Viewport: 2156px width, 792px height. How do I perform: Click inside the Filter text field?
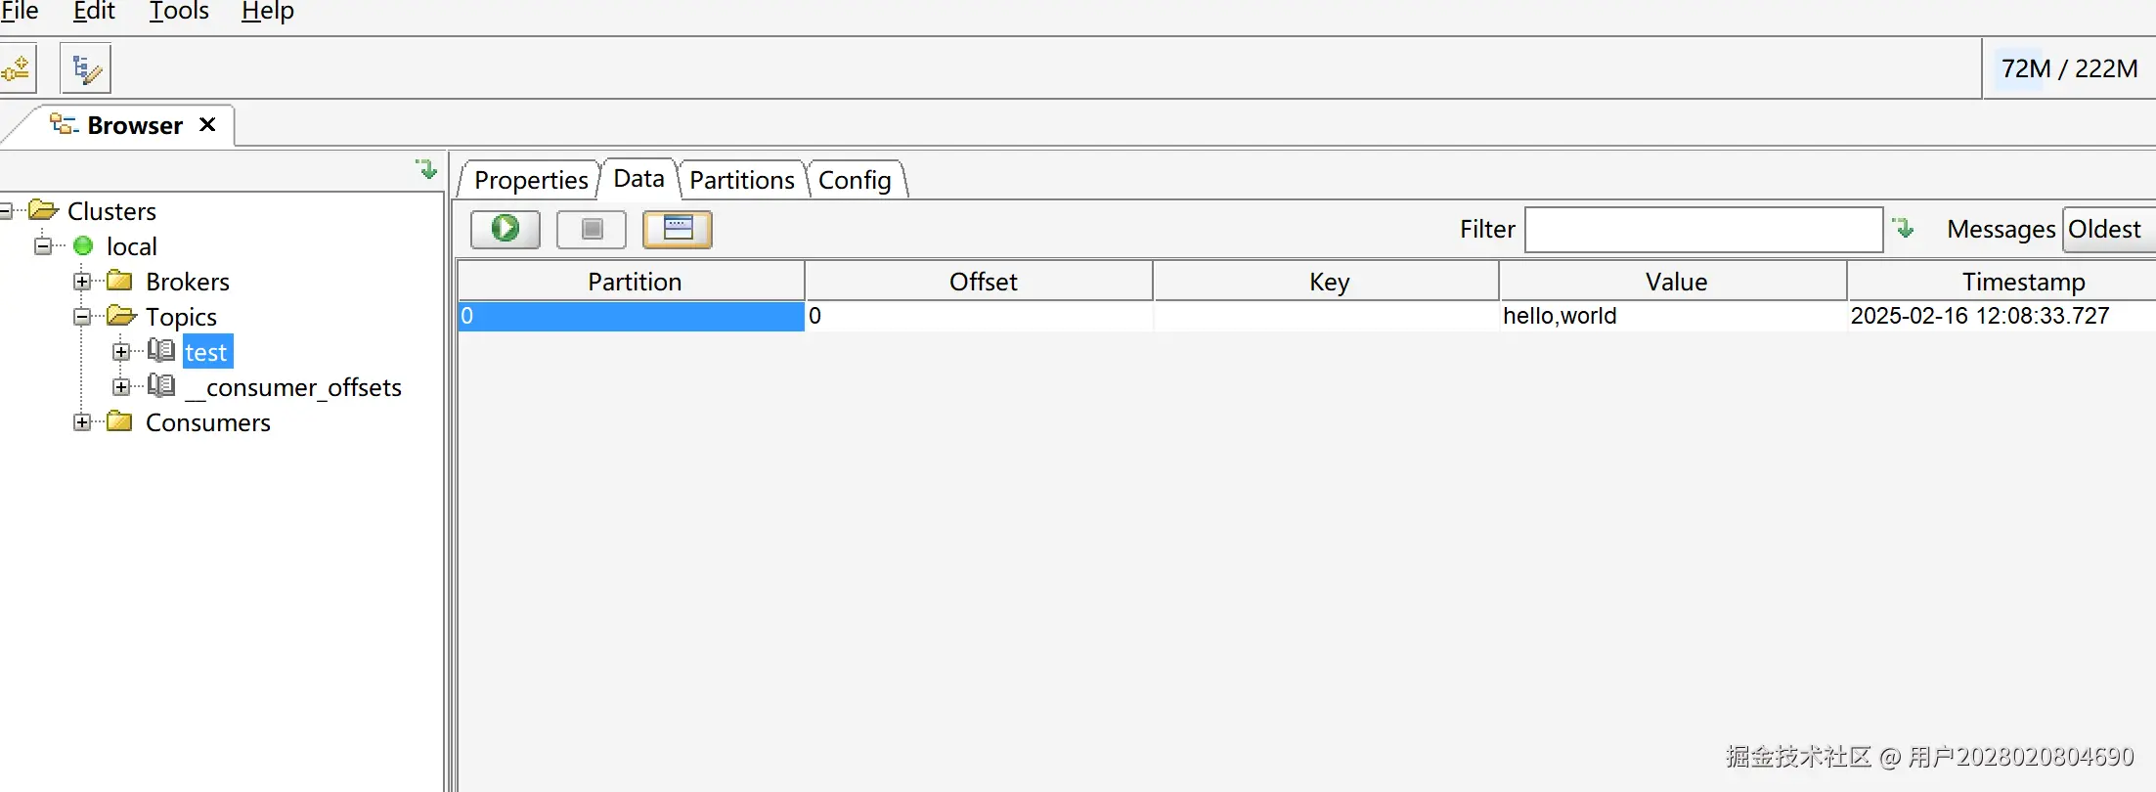tap(1703, 229)
